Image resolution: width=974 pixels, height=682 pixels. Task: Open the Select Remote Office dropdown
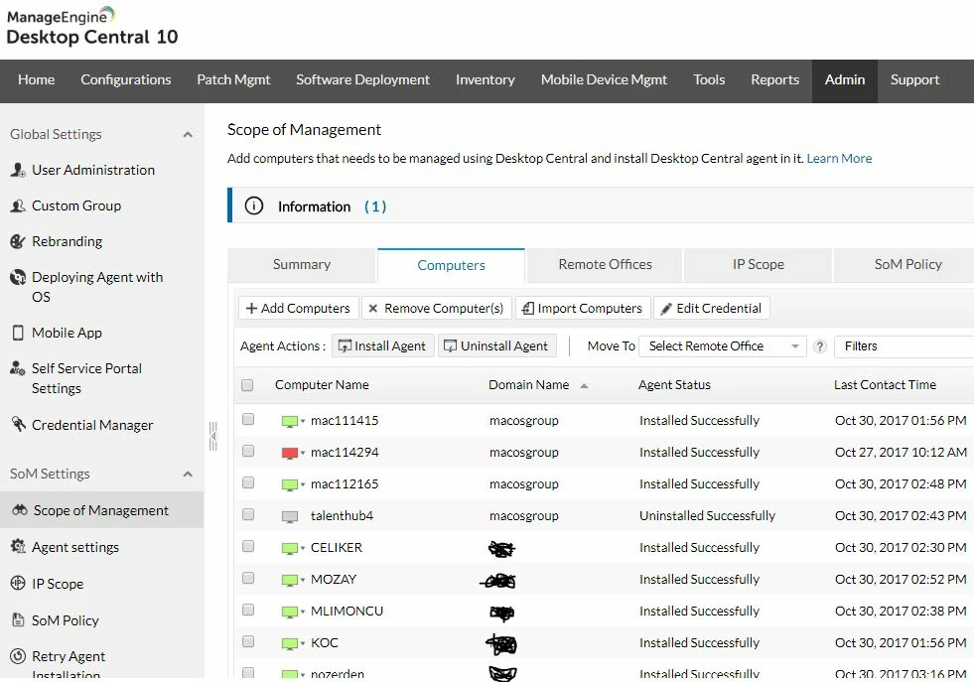[723, 346]
